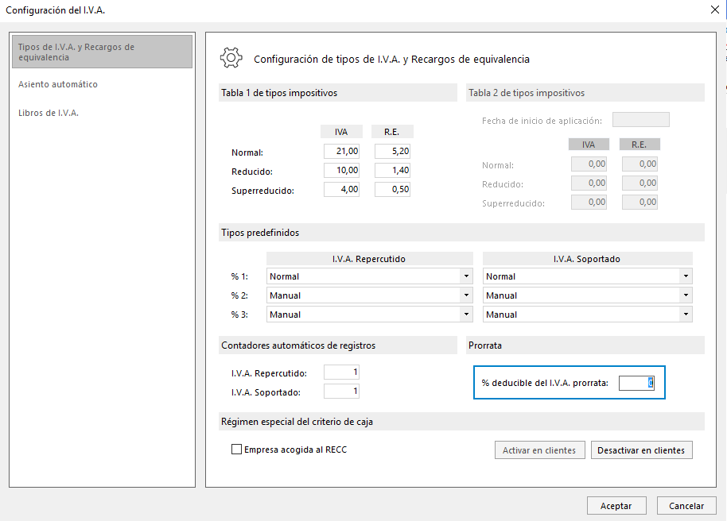Viewport: 727px width, 521px height.
Task: Click the Normal IVA field in Tabla 1
Action: click(342, 151)
